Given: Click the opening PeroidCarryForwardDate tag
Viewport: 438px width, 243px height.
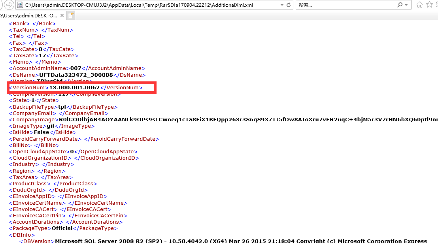Looking at the screenshot, I should point(45,139).
